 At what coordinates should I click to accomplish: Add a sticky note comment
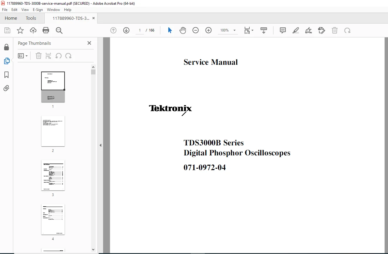283,30
